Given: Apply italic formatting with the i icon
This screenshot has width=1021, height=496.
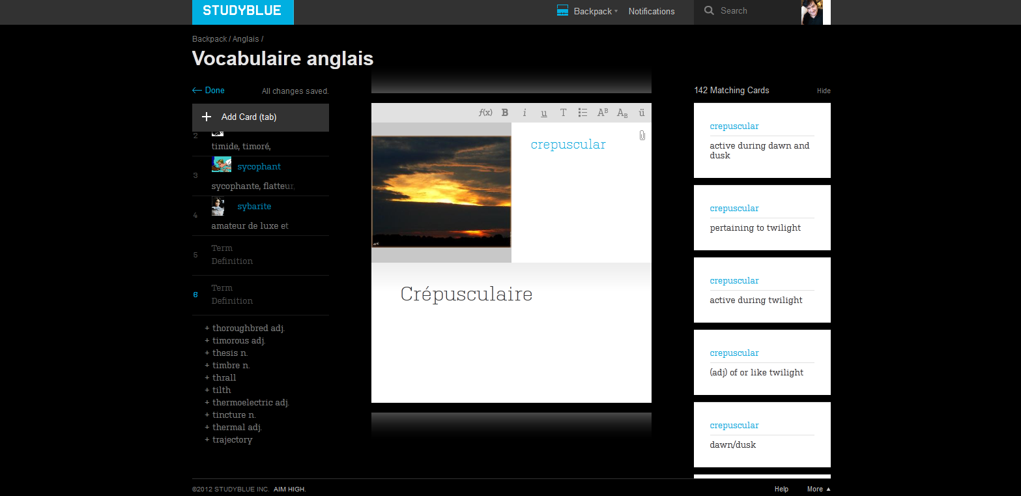Looking at the screenshot, I should coord(524,112).
